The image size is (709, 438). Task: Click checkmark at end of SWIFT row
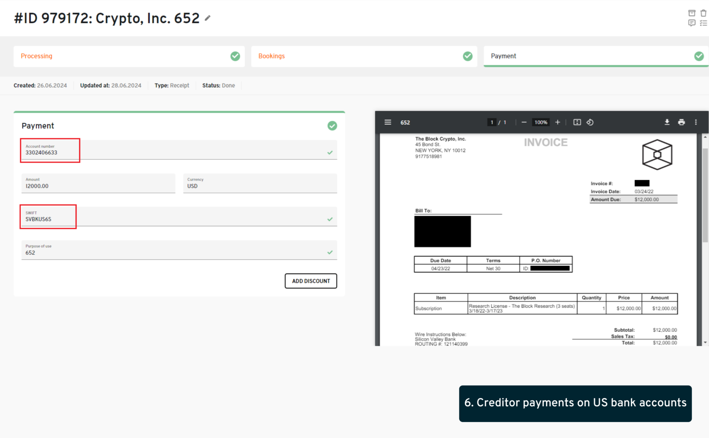tap(330, 219)
